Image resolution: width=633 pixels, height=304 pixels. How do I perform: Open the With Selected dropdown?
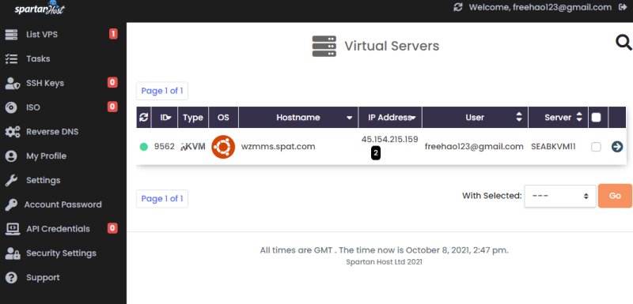pos(560,196)
